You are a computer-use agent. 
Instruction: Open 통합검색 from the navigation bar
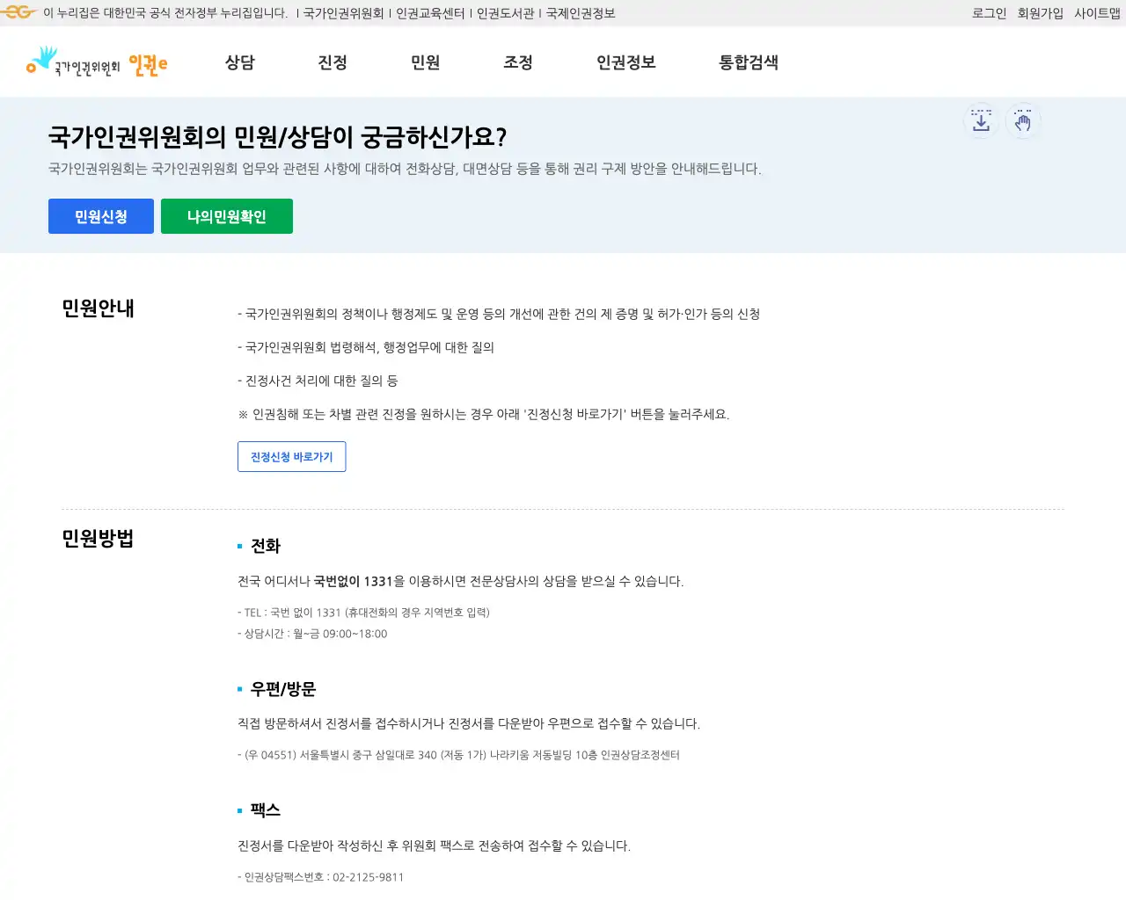[748, 62]
